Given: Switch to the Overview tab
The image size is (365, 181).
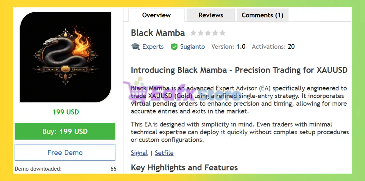Looking at the screenshot, I should pos(156,15).
